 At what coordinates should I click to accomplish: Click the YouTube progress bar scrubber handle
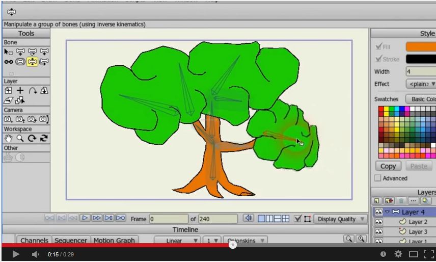point(233,245)
